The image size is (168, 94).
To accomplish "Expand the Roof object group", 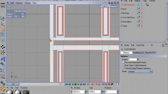I will pyautogui.click(x=121, y=9).
